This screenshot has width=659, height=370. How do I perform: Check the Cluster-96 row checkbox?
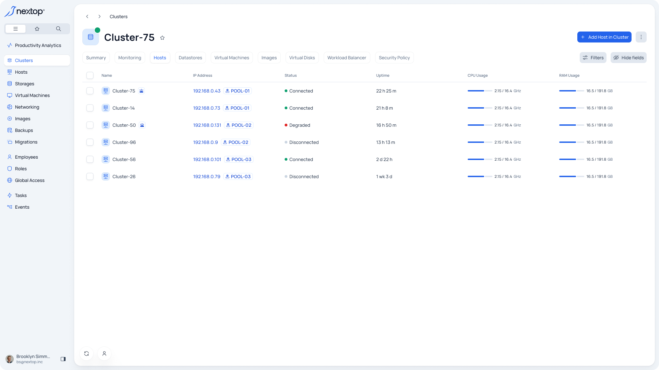tap(90, 142)
